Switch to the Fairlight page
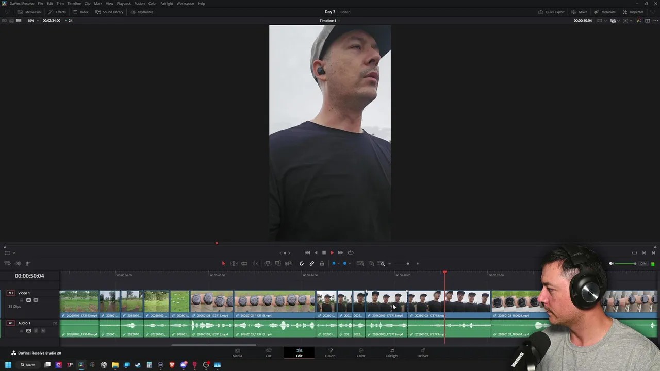Image resolution: width=660 pixels, height=371 pixels. pyautogui.click(x=392, y=353)
